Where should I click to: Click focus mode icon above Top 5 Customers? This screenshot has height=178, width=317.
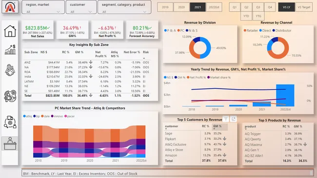click(234, 119)
